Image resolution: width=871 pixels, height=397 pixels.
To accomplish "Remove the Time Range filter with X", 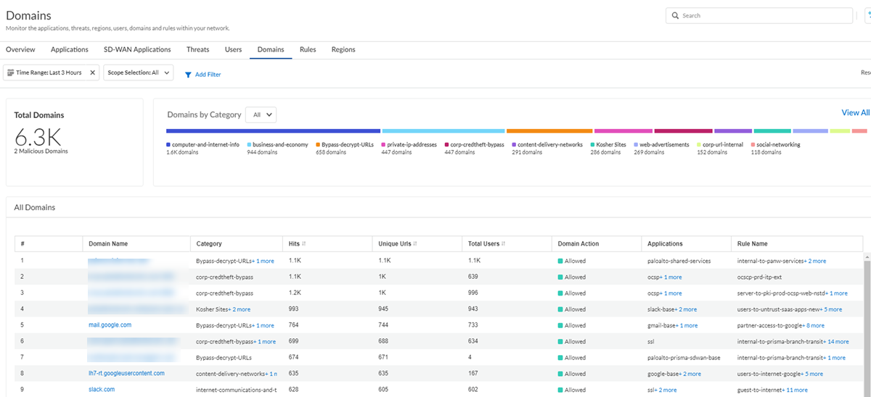I will pyautogui.click(x=93, y=72).
